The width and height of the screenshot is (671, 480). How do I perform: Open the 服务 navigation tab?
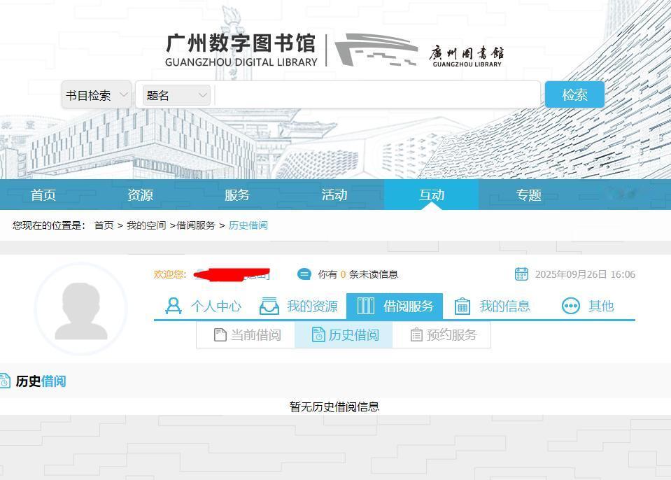coord(236,195)
